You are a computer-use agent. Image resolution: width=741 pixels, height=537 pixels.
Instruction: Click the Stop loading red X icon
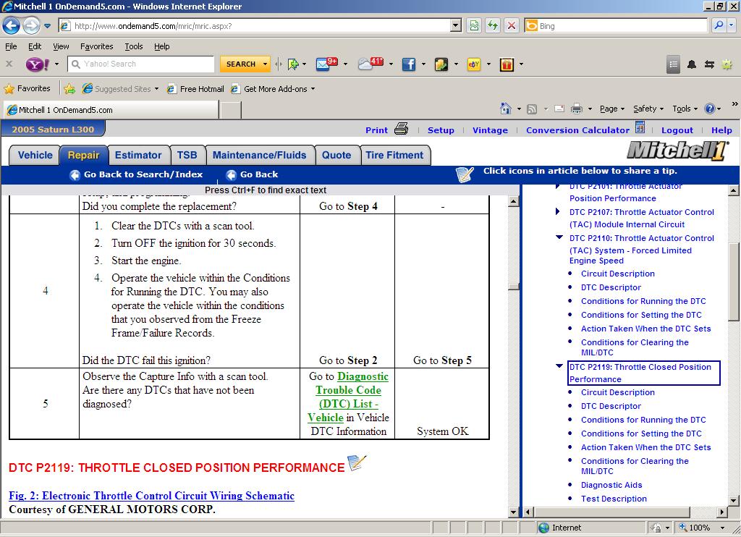(x=512, y=25)
